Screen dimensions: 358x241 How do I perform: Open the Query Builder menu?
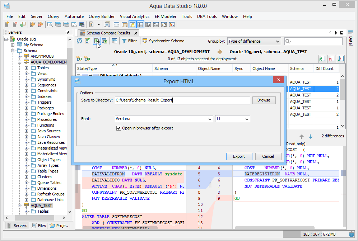102,16
